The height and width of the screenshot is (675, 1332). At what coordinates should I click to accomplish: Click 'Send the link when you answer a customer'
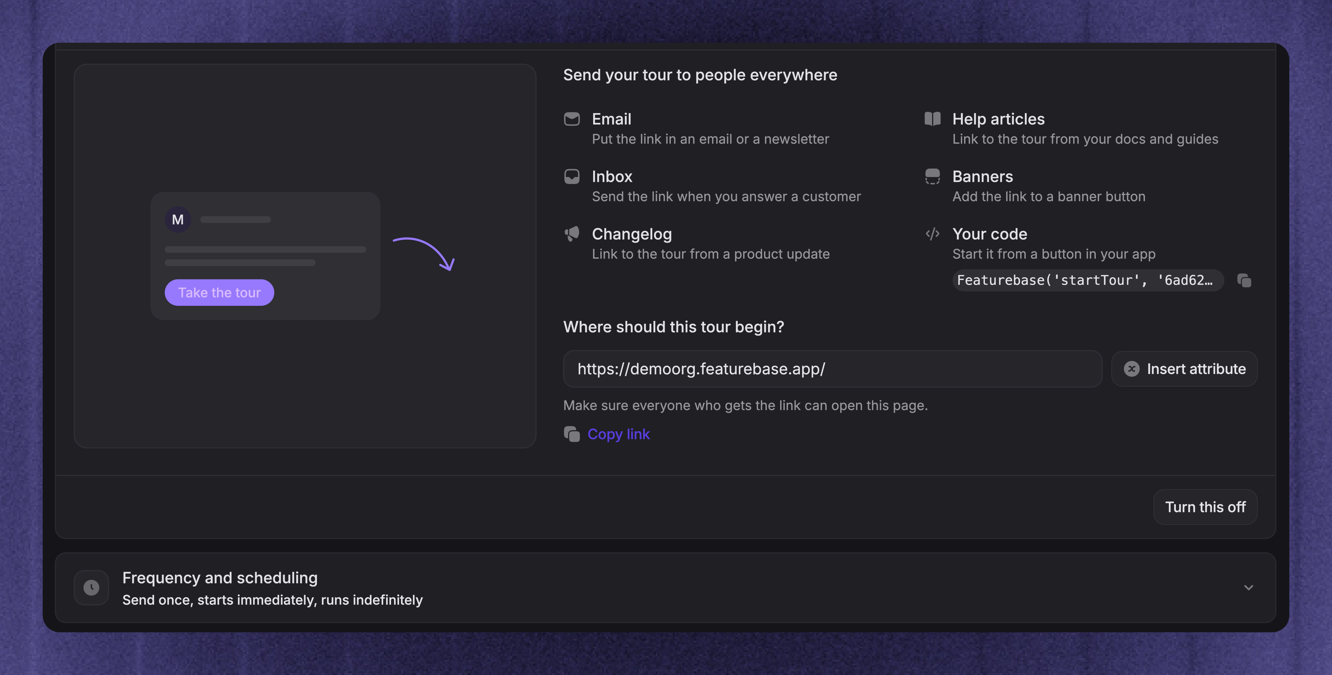727,196
